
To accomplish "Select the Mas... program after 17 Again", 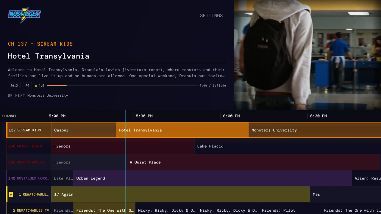I will point(346,194).
